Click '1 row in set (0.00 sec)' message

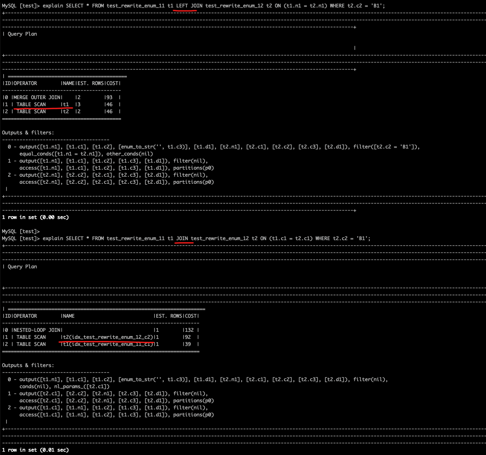coord(35,218)
